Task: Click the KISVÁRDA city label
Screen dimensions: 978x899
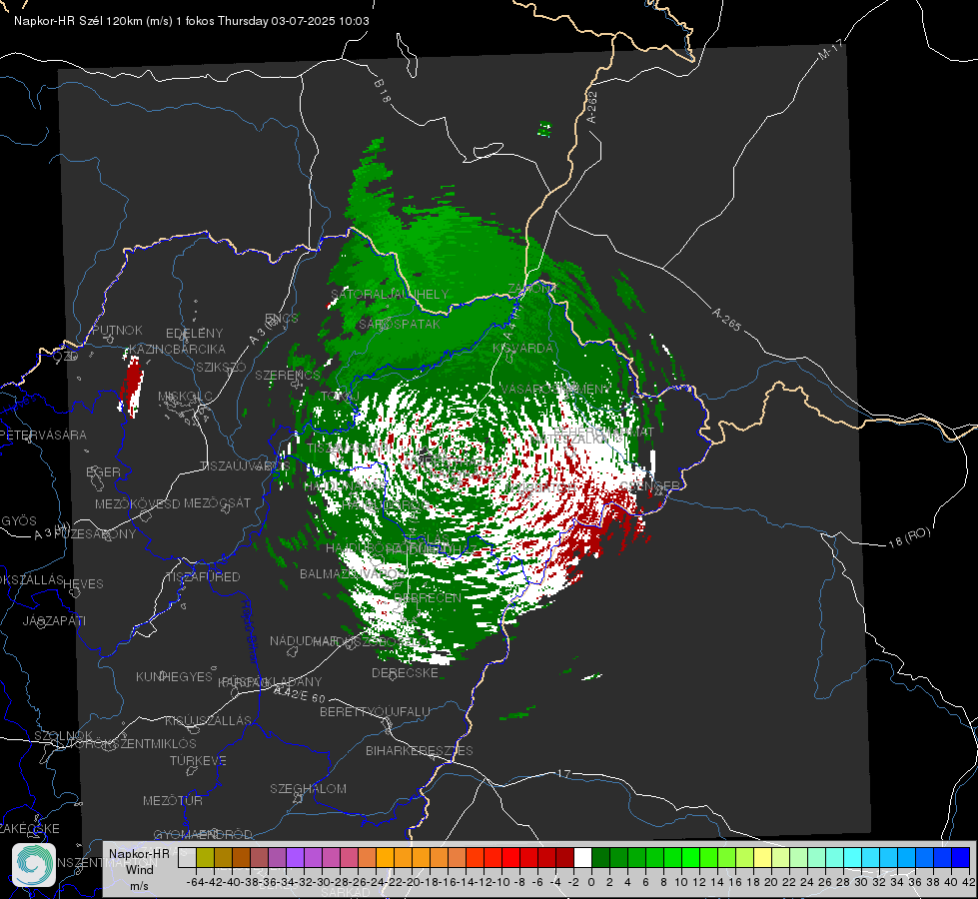Action: coord(522,349)
